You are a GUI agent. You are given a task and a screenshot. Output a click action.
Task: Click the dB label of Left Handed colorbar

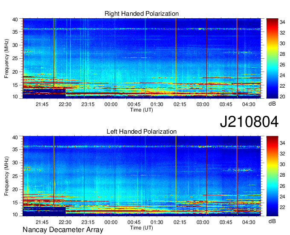coord(272,221)
